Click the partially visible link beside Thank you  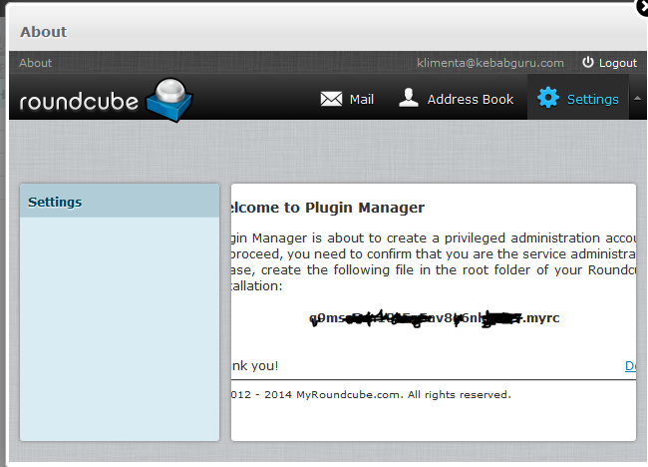tap(630, 365)
